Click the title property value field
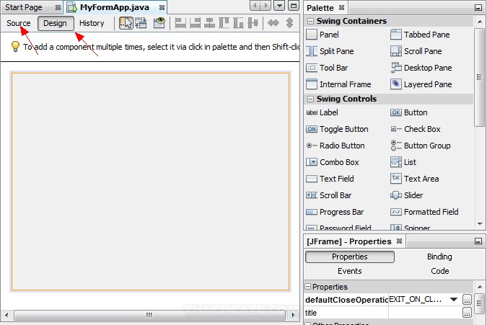487x325 pixels. (425, 313)
